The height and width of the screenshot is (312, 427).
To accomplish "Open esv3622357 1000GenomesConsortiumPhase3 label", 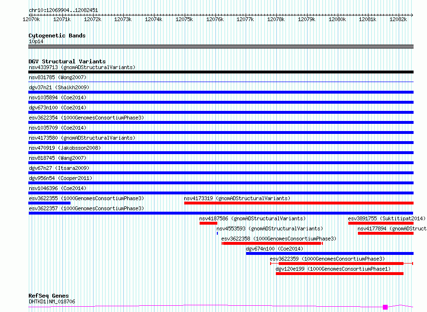I will click(x=86, y=208).
